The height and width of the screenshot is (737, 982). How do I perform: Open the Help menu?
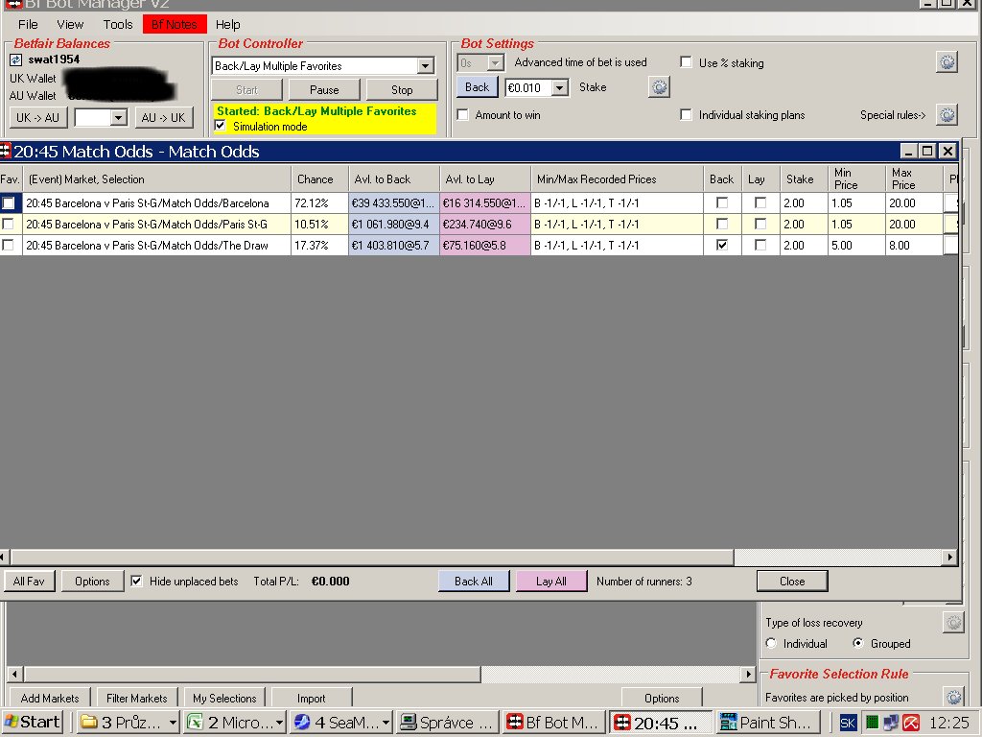[x=227, y=24]
